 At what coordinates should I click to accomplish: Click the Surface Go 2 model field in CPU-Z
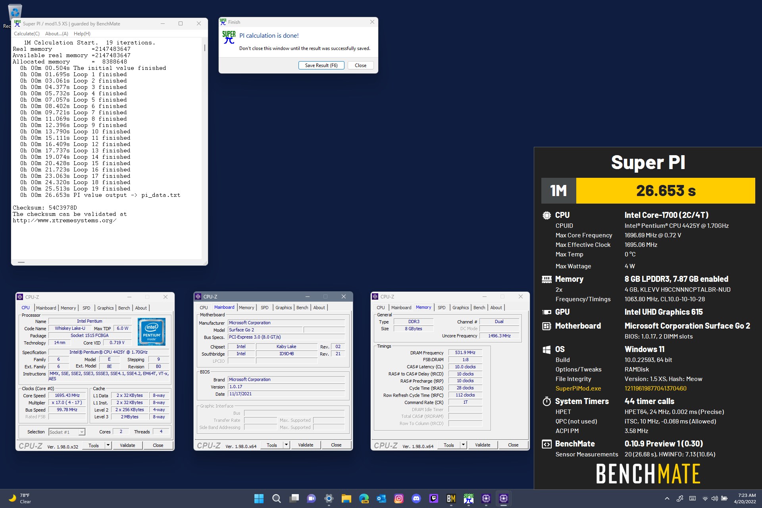tap(265, 330)
